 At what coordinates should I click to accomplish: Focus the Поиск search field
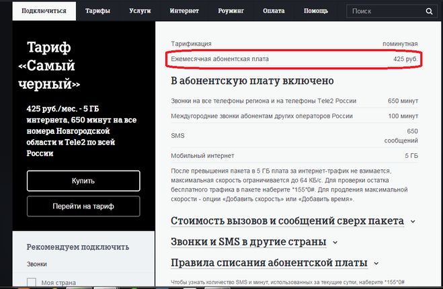coord(383,11)
